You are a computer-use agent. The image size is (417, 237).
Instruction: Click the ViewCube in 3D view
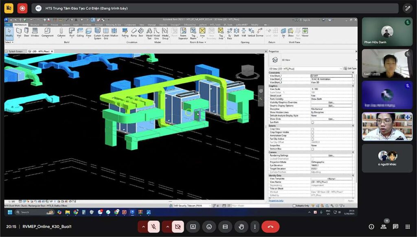point(248,71)
